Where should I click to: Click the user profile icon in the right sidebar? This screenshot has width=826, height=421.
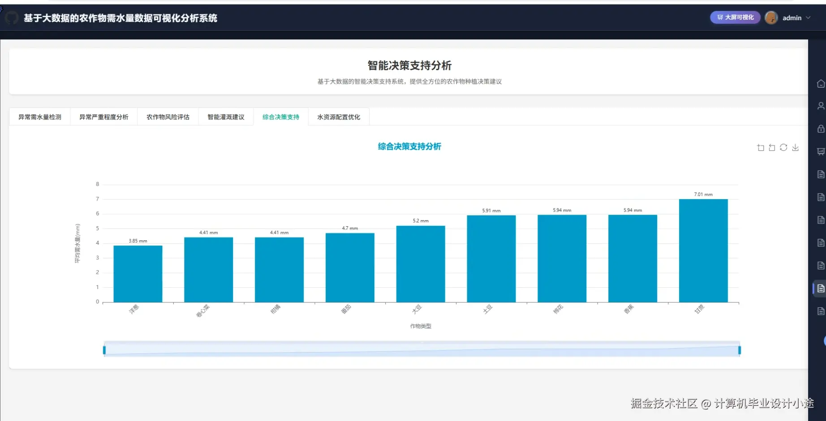(820, 106)
